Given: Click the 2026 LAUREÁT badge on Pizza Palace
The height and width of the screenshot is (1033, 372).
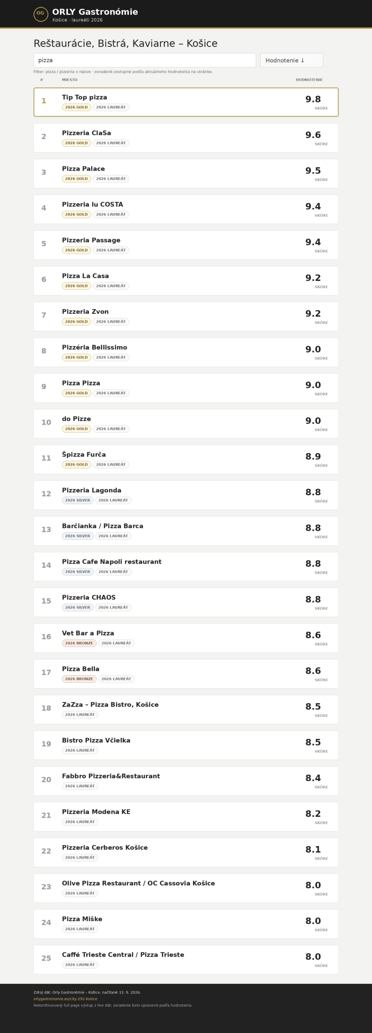Looking at the screenshot, I should (x=111, y=179).
